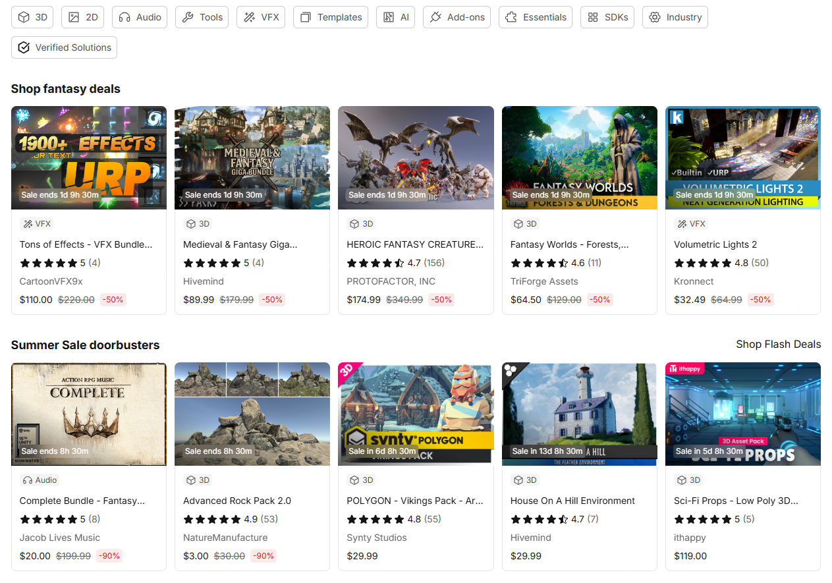
Task: Open the Essentials category
Action: coord(536,17)
